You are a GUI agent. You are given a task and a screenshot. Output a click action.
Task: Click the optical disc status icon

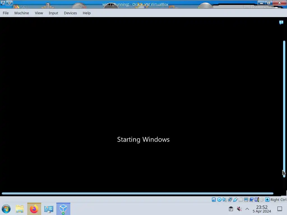[219, 199]
